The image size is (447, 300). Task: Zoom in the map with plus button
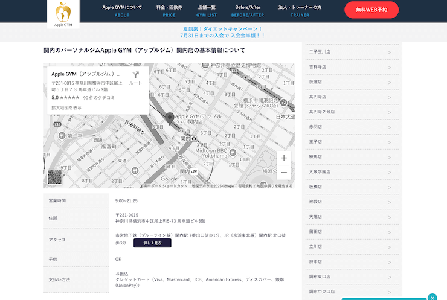point(284,158)
